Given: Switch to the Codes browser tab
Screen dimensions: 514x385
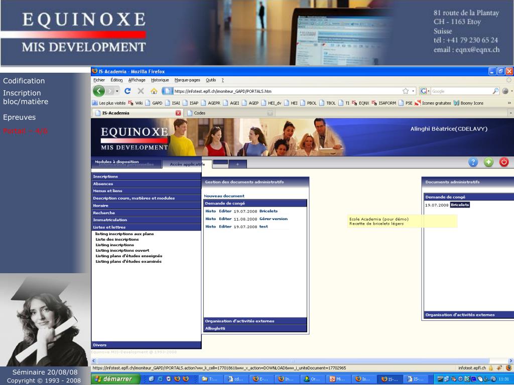Looking at the screenshot, I should (x=229, y=113).
